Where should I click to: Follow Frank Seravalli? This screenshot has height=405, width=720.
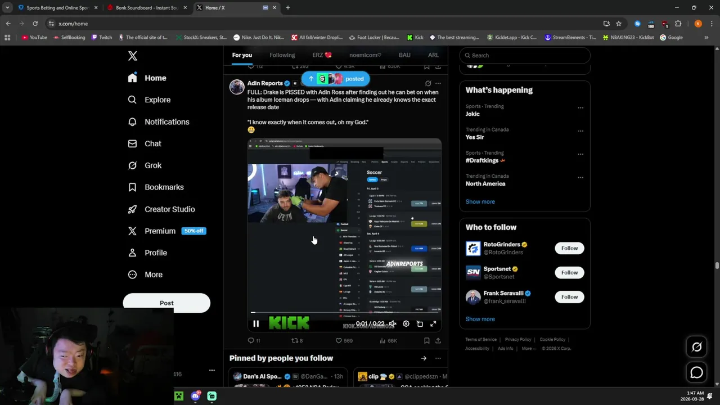[x=569, y=296]
